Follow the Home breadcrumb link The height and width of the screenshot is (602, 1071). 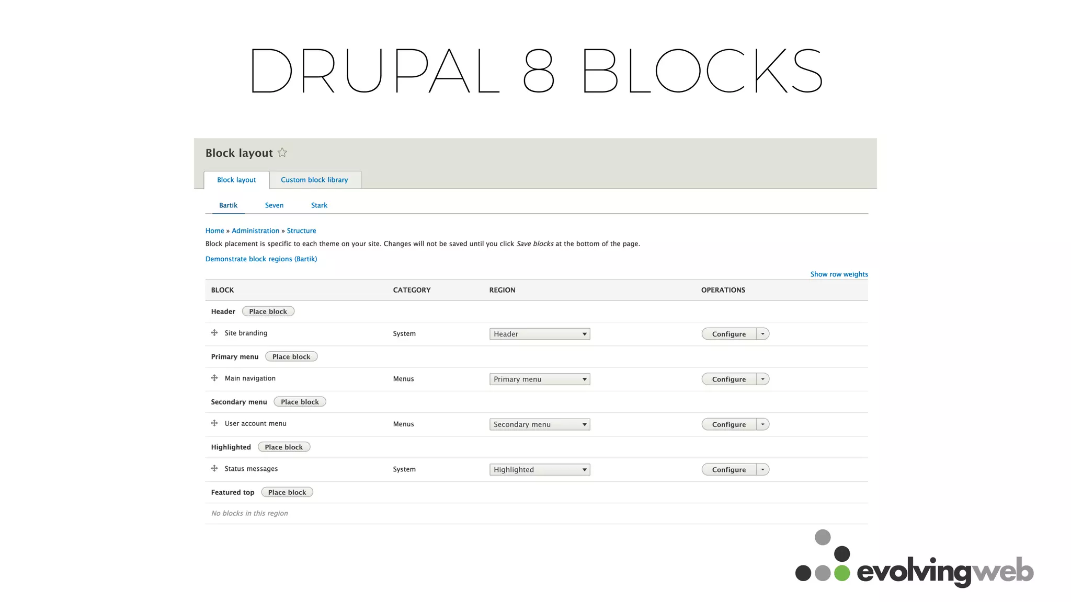pos(214,230)
